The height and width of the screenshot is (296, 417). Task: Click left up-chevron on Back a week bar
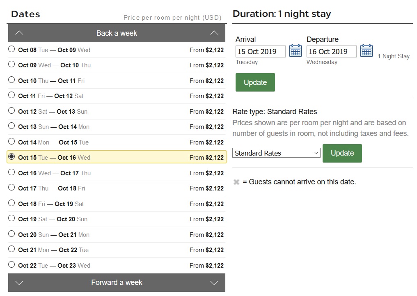[x=19, y=33]
